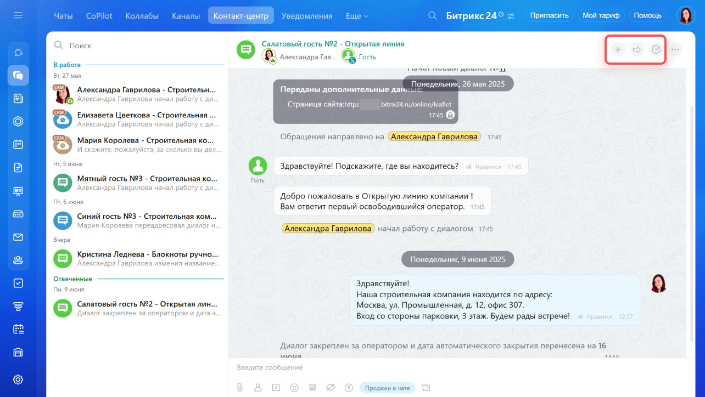Open the collabs icon in left sidebar

[x=18, y=52]
